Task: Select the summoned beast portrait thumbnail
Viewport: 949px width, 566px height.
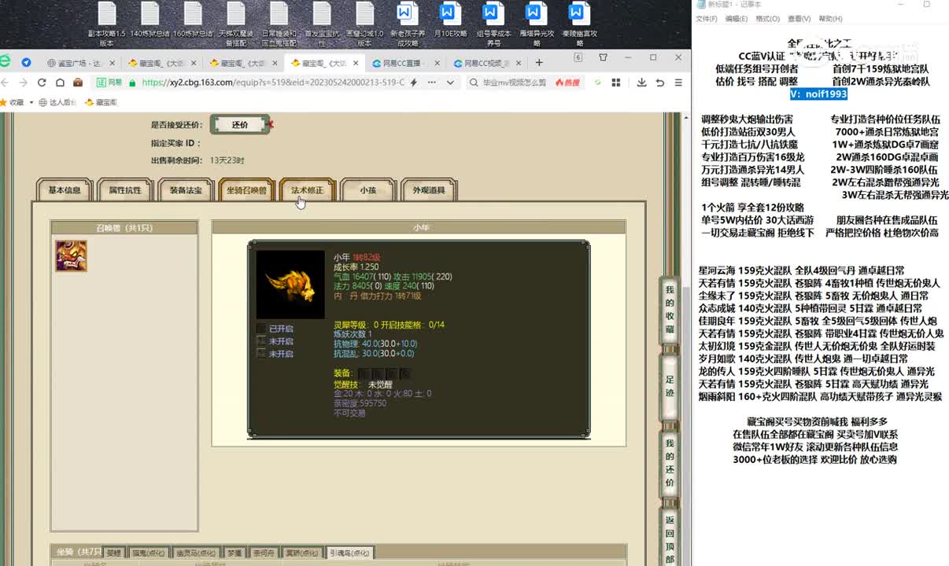Action: pyautogui.click(x=71, y=256)
